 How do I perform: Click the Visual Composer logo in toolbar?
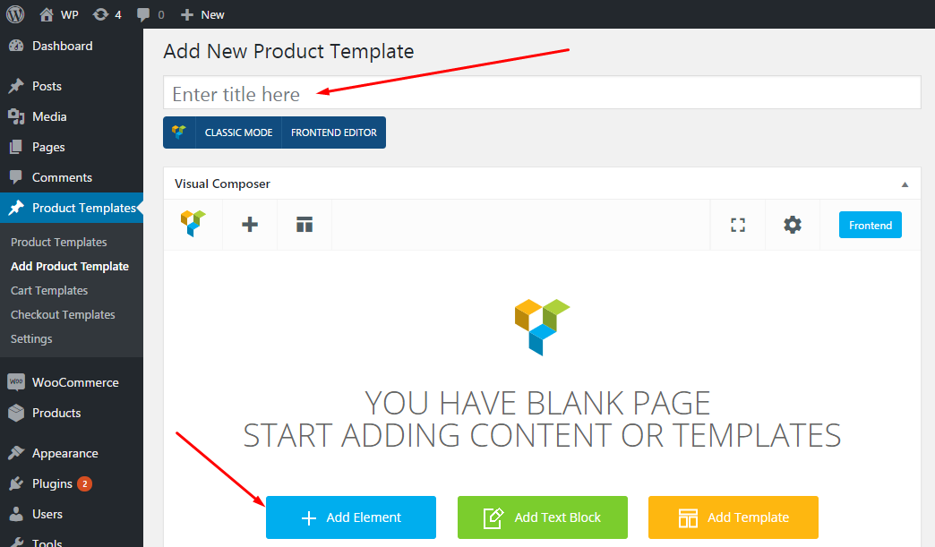[193, 224]
